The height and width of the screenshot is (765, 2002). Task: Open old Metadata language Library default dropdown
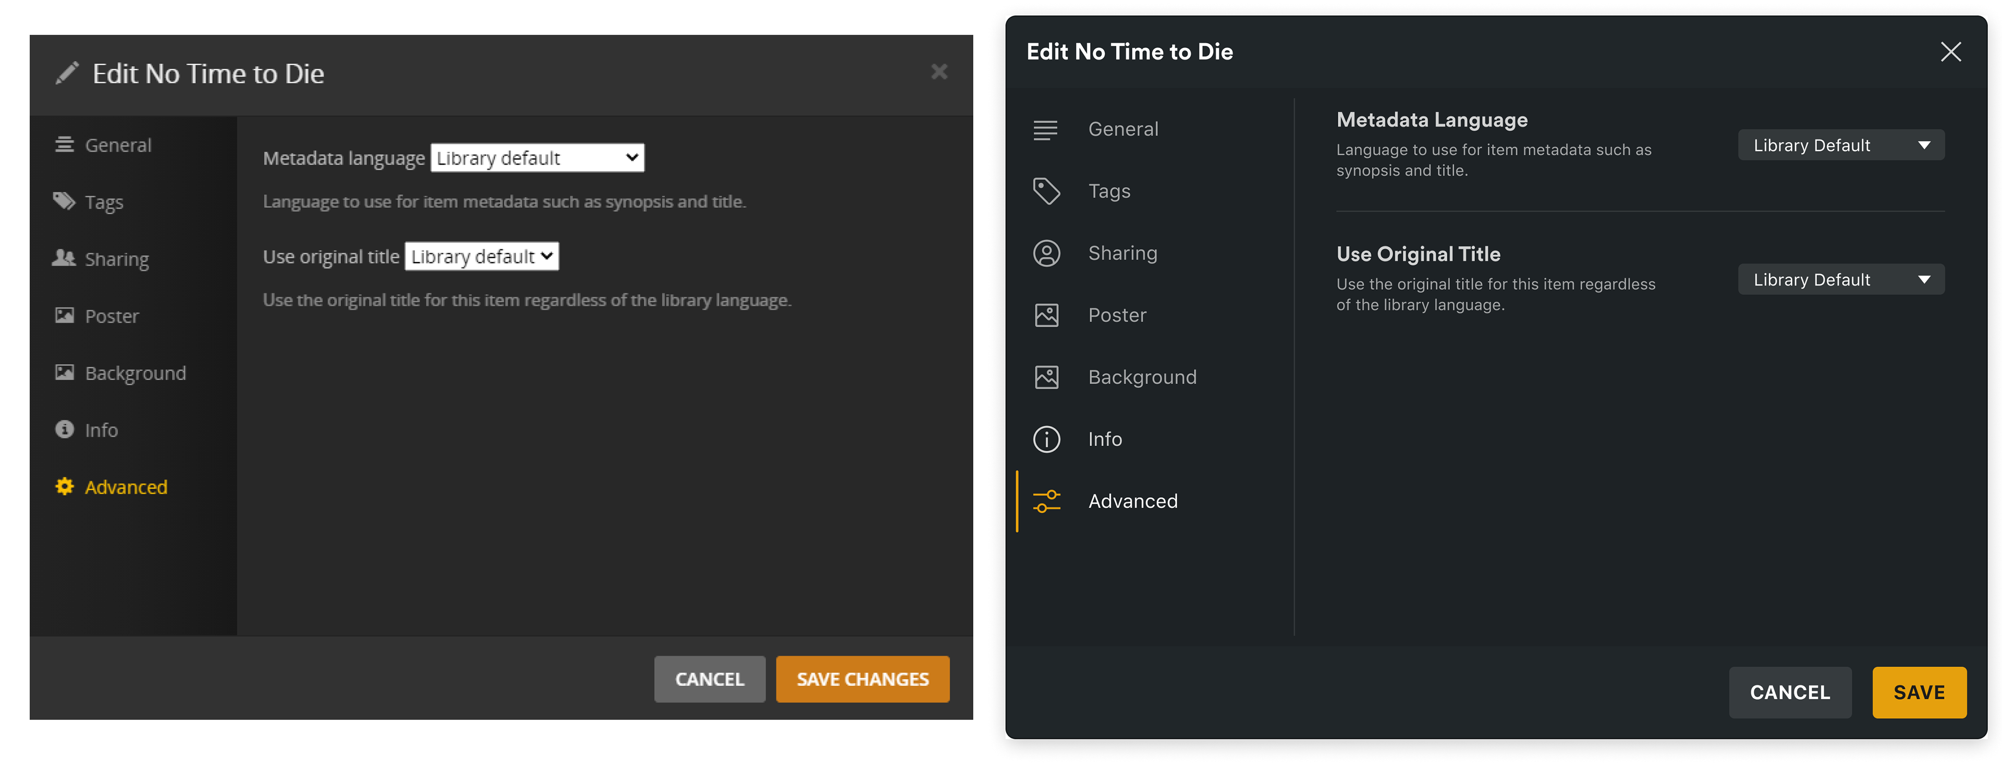tap(537, 158)
